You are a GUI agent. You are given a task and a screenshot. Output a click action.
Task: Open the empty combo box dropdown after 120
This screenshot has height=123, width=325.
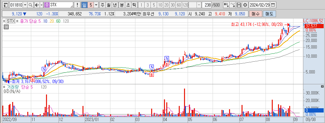point(199,5)
